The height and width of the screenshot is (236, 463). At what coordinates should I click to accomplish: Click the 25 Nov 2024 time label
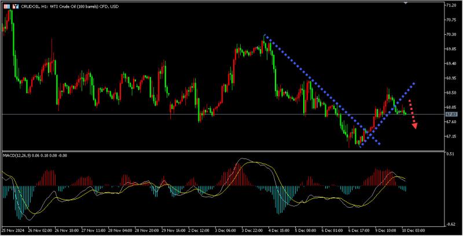(13, 230)
